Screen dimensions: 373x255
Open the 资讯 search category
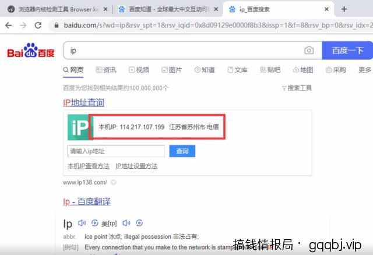(x=106, y=70)
